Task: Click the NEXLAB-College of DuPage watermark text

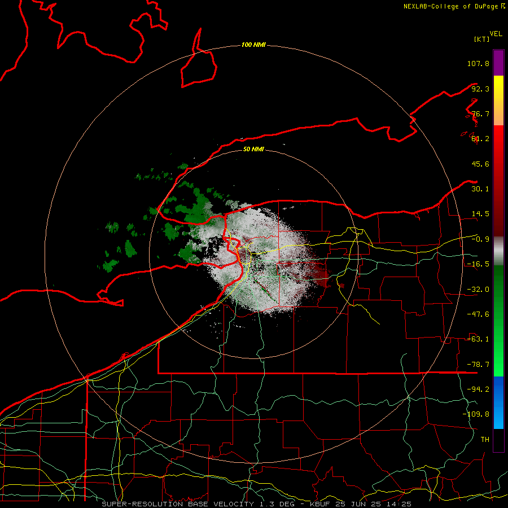Action: (454, 6)
